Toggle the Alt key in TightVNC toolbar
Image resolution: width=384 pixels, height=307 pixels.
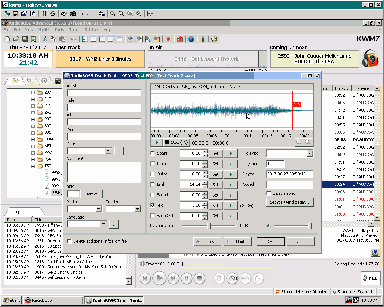coord(90,14)
